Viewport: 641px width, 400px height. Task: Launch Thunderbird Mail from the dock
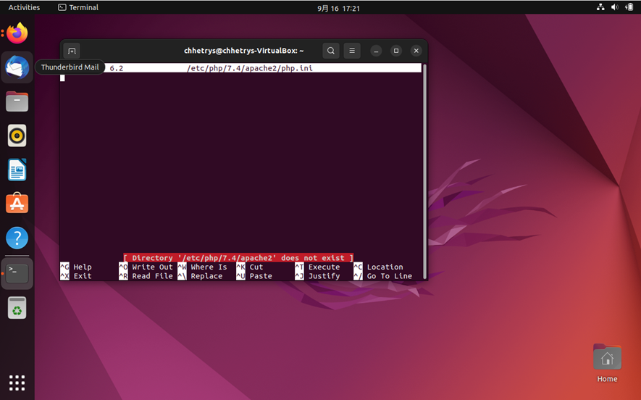click(17, 67)
